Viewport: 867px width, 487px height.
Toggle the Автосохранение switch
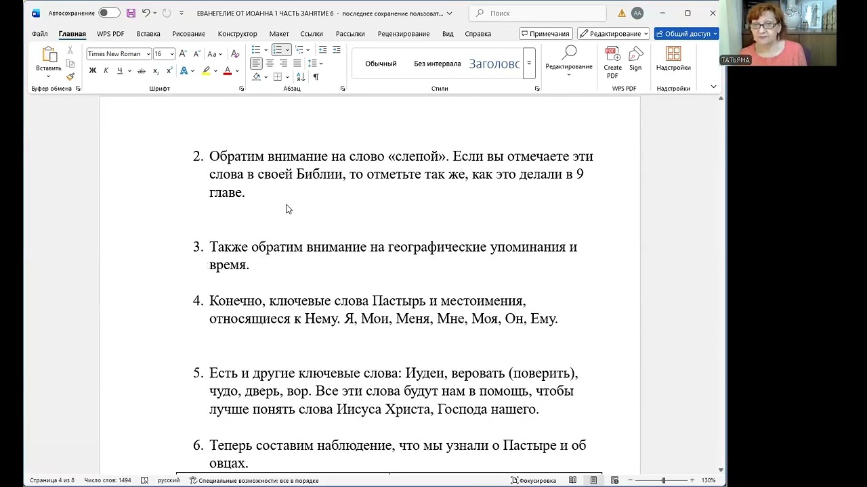pos(108,13)
